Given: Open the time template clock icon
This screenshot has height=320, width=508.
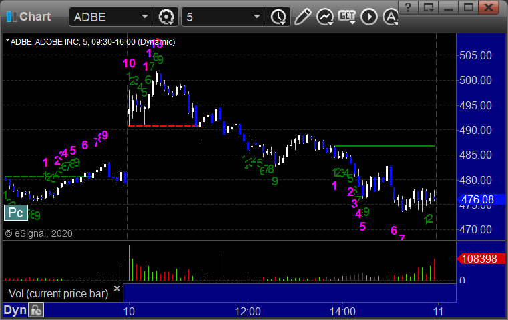Looking at the screenshot, I should point(278,17).
